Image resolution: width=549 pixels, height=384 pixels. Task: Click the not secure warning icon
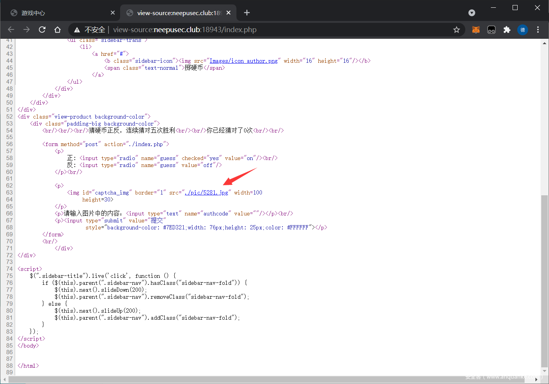77,30
